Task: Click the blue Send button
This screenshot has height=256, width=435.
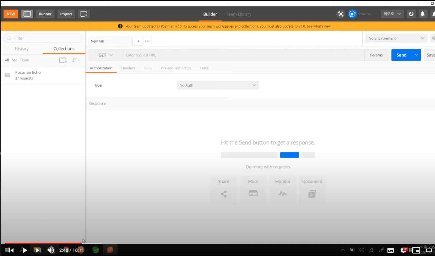Action: coord(401,55)
